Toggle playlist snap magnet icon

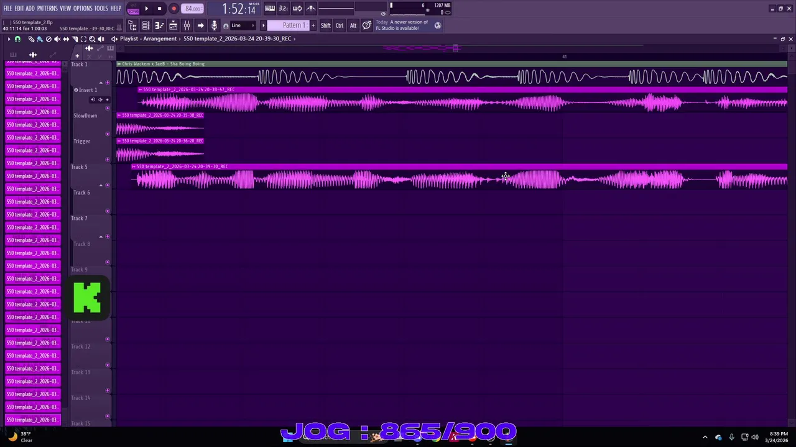[x=17, y=39]
